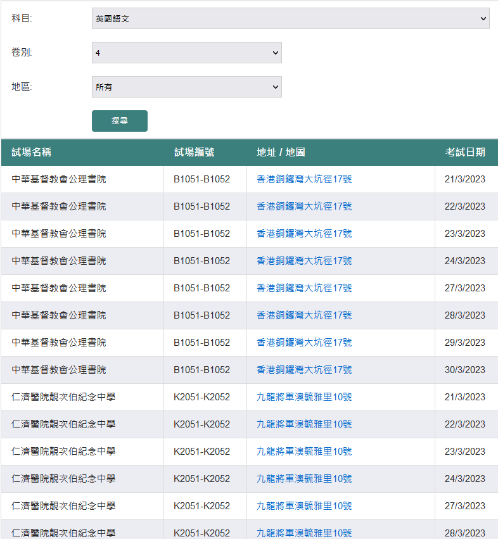
Task: Click the 科目 field label
Action: 22,18
